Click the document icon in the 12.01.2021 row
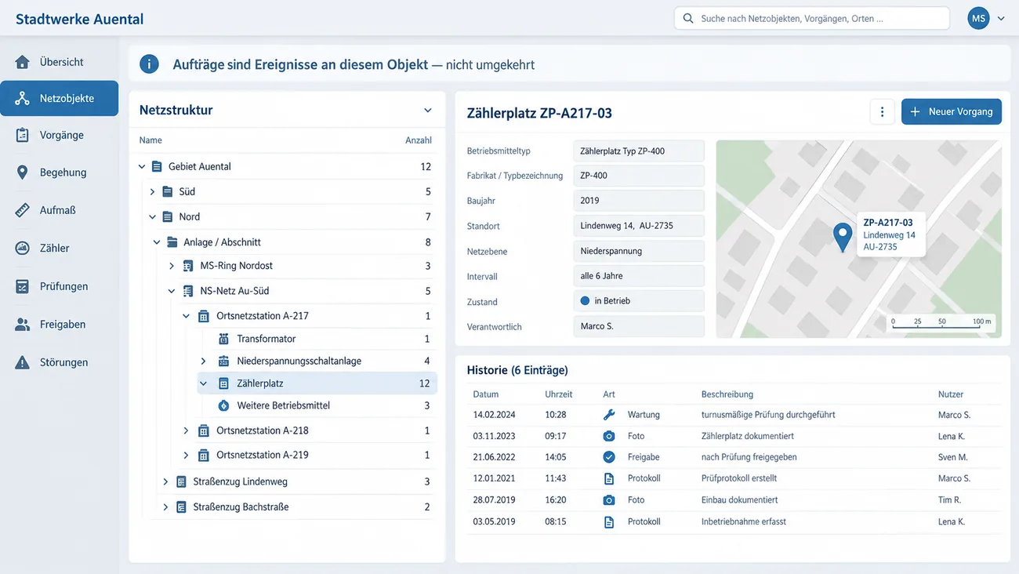The width and height of the screenshot is (1019, 574). pos(609,478)
